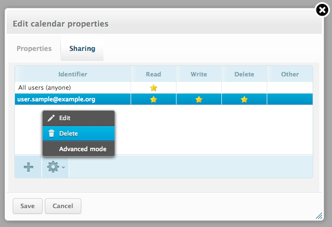Select the All users (anyone) row
Image resolution: width=332 pixels, height=227 pixels.
(45, 87)
